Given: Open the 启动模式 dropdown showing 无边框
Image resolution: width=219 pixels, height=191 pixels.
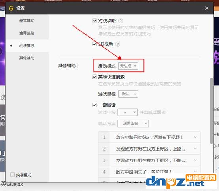Looking at the screenshot, I should [x=128, y=66].
